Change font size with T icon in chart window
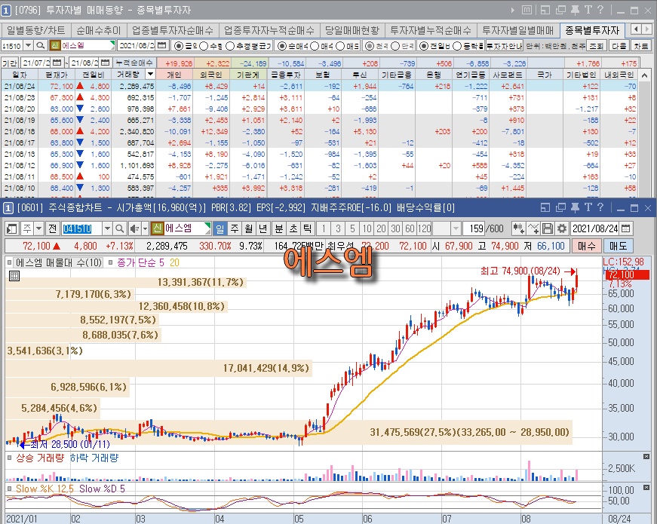This screenshot has height=524, width=657. [588, 207]
